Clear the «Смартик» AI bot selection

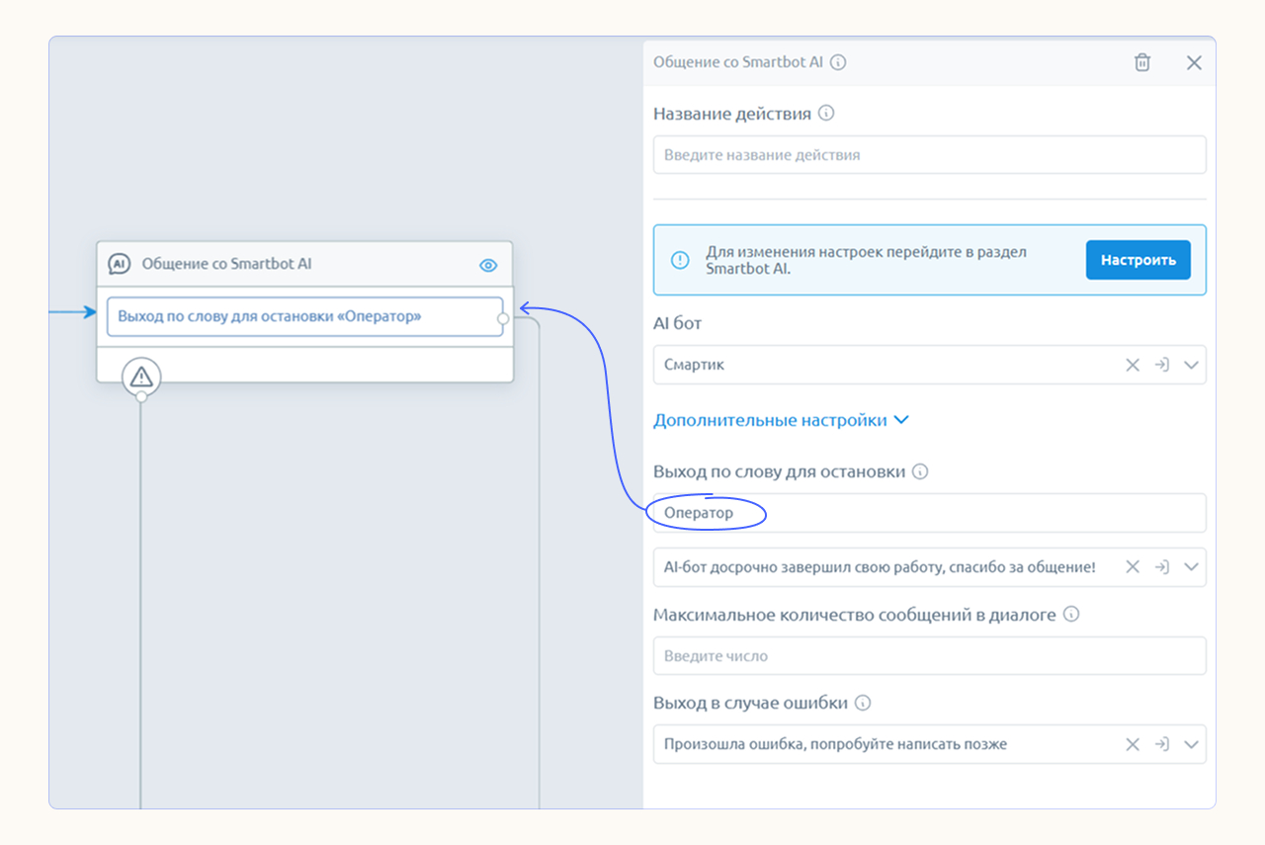click(x=1133, y=365)
